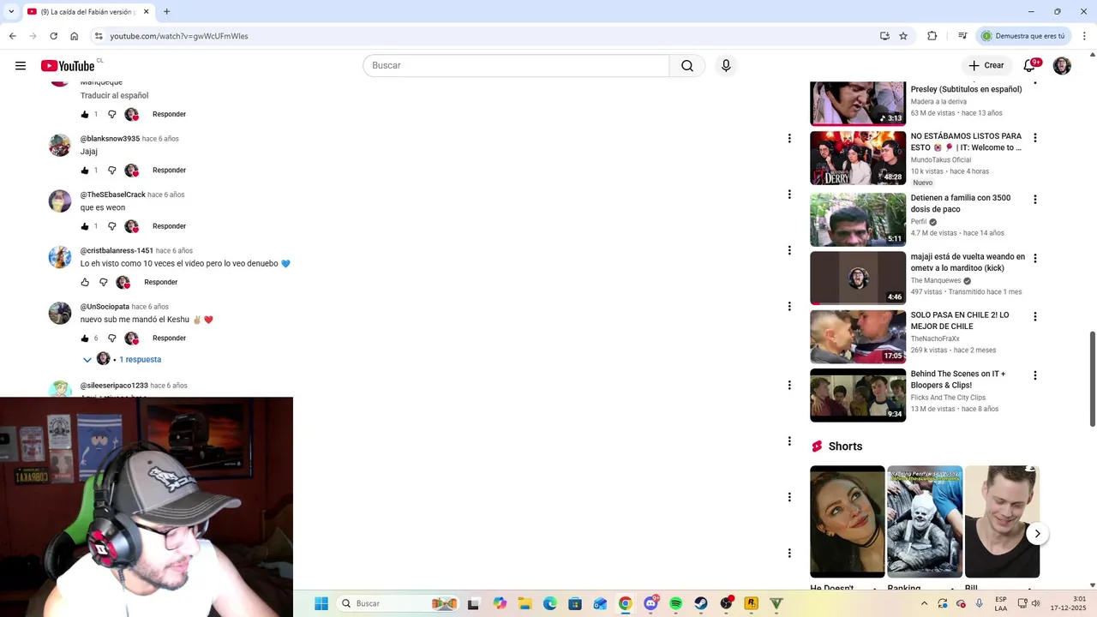Open options for @cristbalanress-1451's comment
This screenshot has height=617, width=1097.
pyautogui.click(x=789, y=250)
